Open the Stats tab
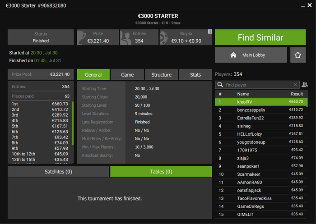316x224 pixels. click(x=195, y=75)
